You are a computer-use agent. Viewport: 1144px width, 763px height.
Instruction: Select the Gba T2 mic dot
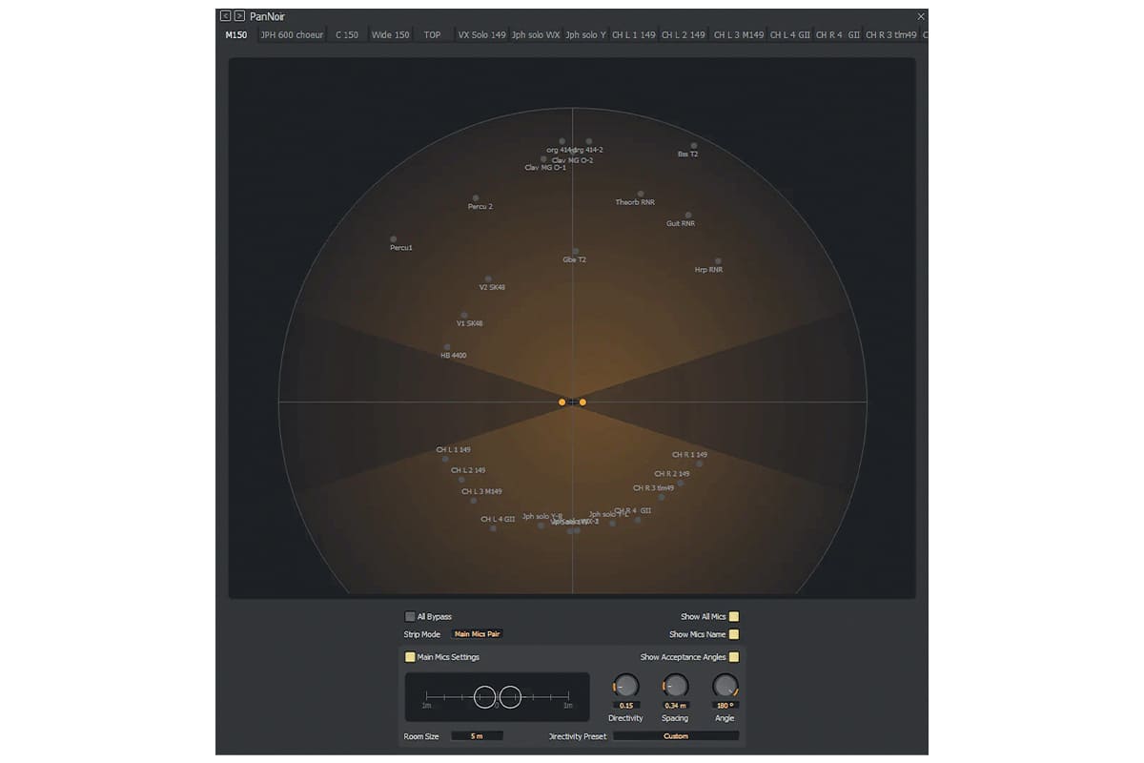(x=575, y=252)
